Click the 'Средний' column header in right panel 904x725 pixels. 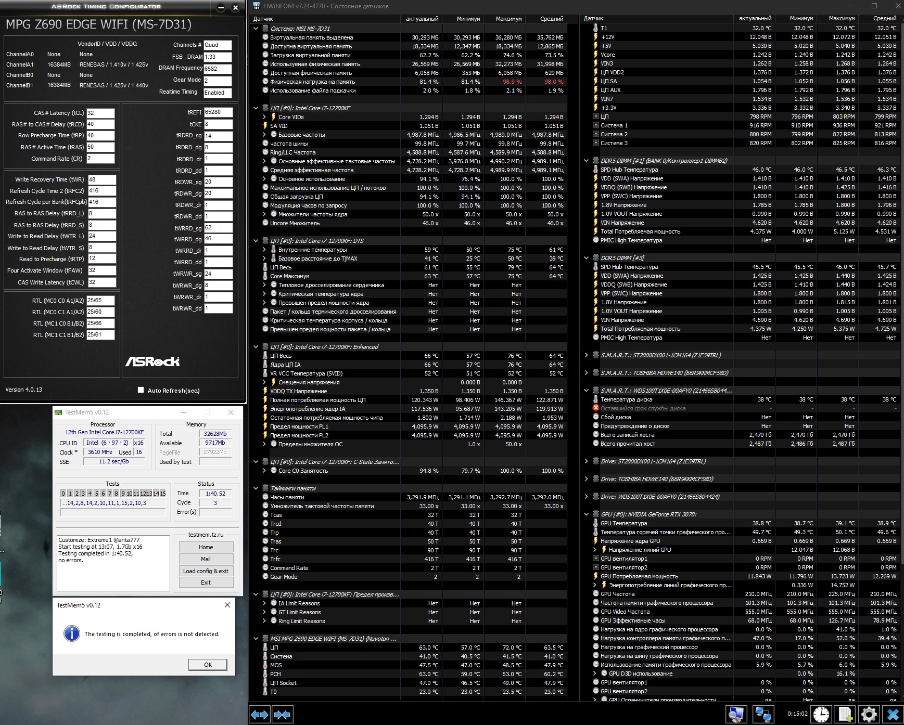click(880, 19)
